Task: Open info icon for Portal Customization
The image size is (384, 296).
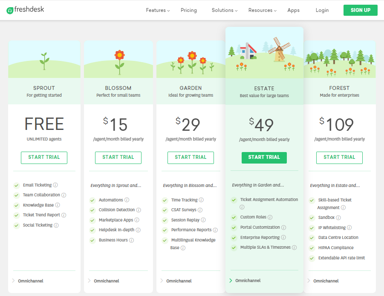Action: (x=283, y=227)
